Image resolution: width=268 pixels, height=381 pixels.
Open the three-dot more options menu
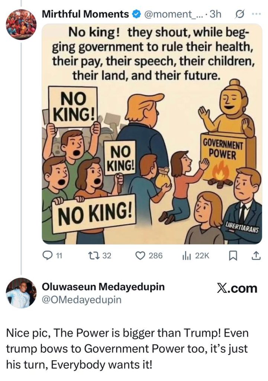coord(256,15)
